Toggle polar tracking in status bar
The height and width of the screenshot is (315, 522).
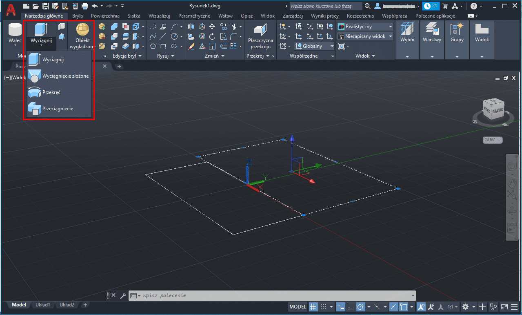click(361, 306)
